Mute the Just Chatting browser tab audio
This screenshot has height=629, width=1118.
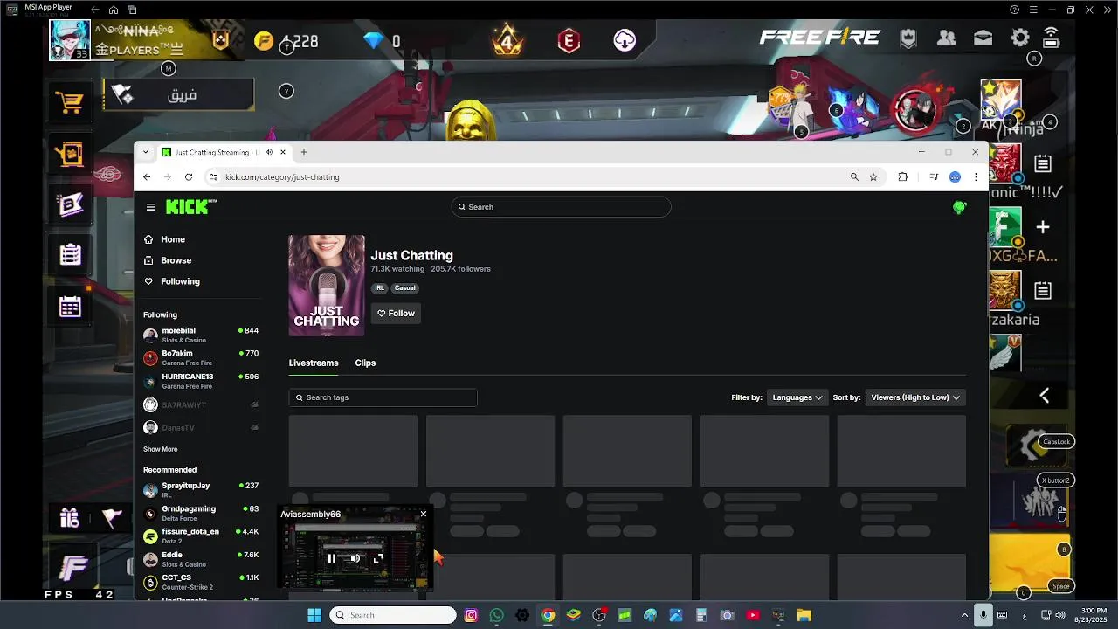(x=269, y=152)
